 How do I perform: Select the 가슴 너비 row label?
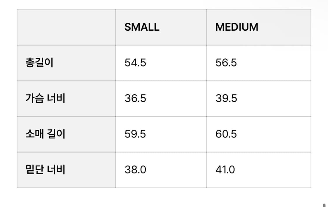coord(45,98)
